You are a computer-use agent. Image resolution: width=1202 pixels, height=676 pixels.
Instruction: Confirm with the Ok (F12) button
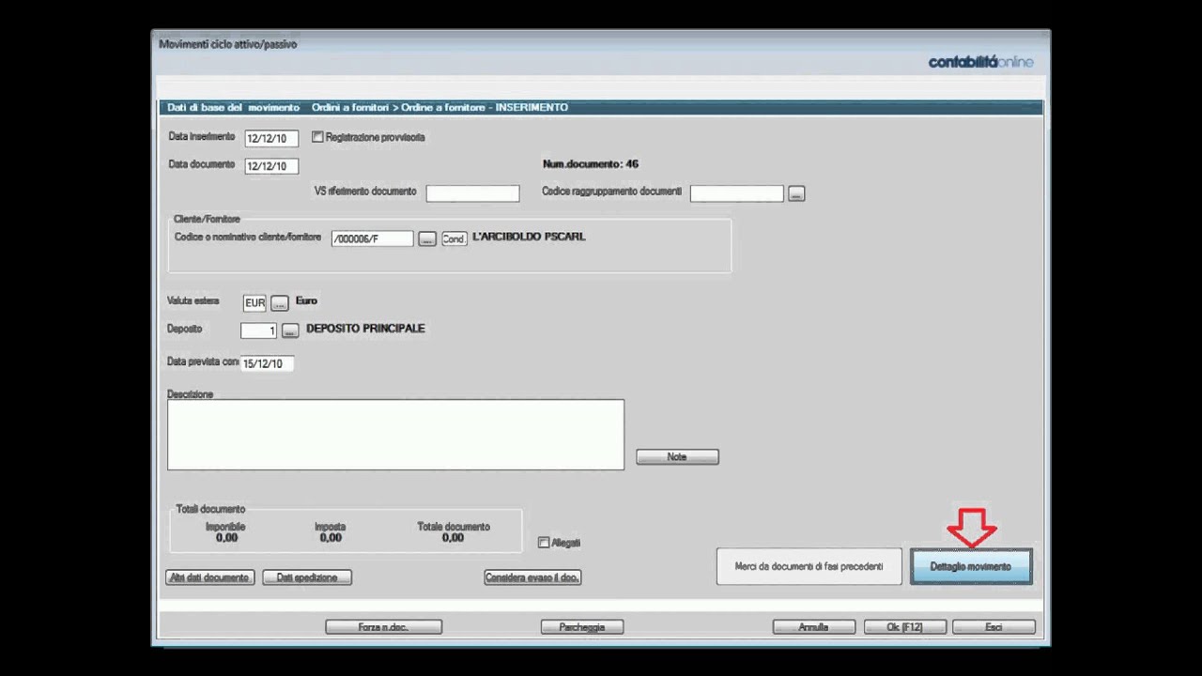(905, 627)
